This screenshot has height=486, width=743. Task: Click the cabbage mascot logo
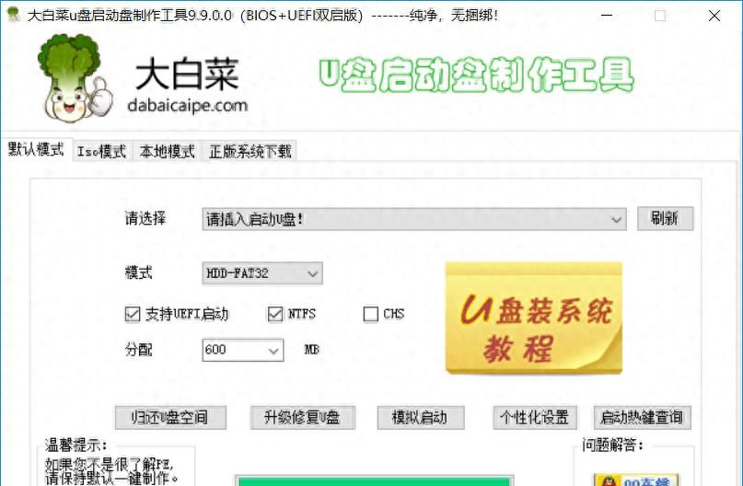pyautogui.click(x=75, y=78)
